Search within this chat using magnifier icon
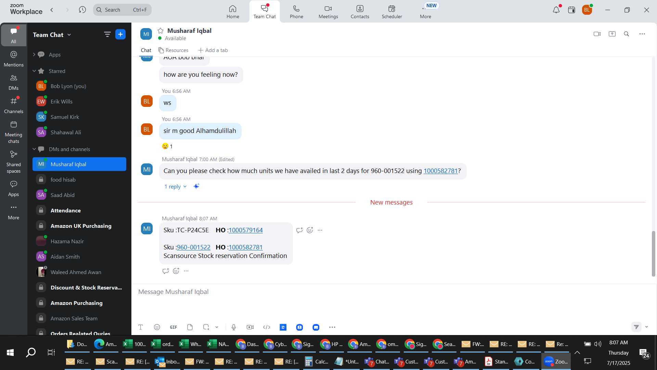This screenshot has height=370, width=657. (627, 34)
